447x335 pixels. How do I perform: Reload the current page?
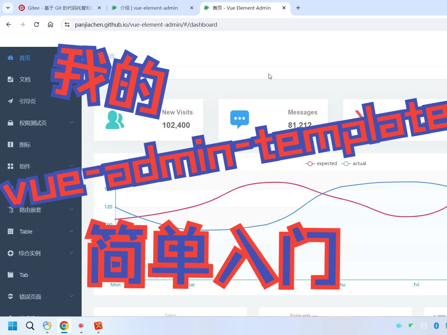pos(36,25)
